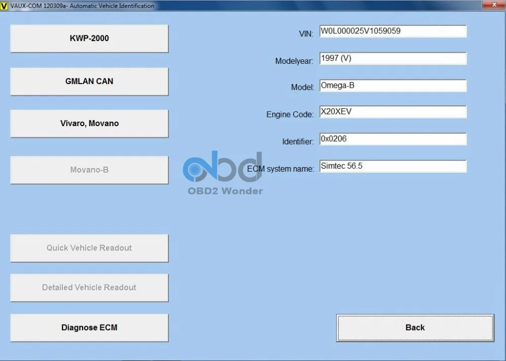Screen dimensions: 506x361
Task: Go Back to the previous screen
Action: pos(415,328)
